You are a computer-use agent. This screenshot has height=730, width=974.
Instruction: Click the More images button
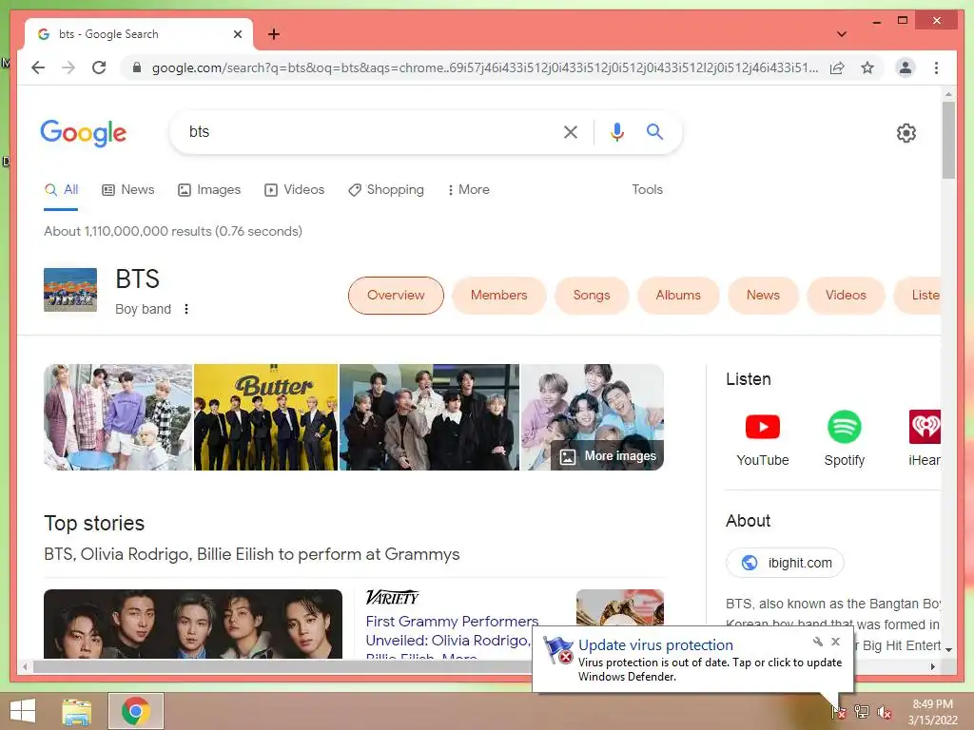click(x=608, y=456)
